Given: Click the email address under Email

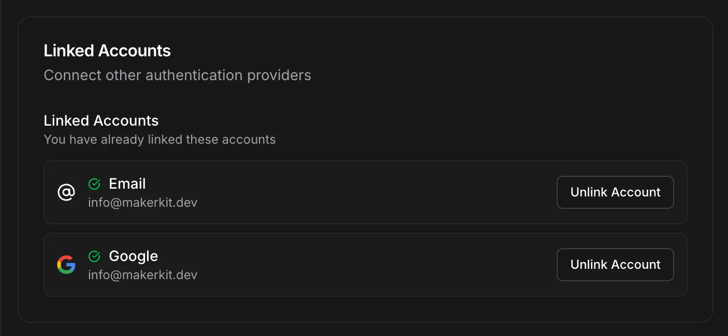Looking at the screenshot, I should 142,202.
